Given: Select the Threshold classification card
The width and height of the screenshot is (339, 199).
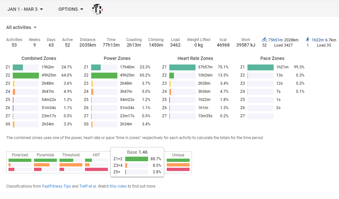Looking at the screenshot, I should click(71, 162).
